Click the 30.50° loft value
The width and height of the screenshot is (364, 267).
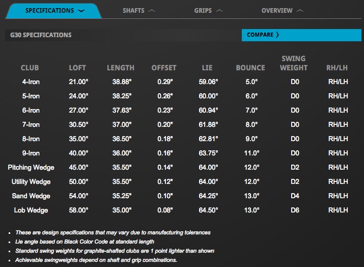pos(78,125)
